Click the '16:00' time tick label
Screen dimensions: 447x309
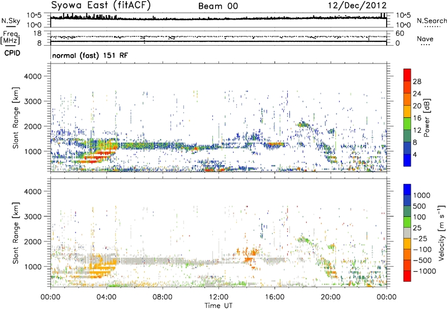(274, 297)
